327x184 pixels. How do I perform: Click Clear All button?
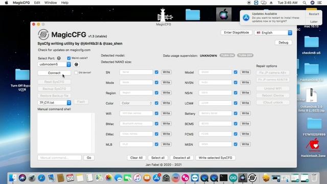[136, 158]
